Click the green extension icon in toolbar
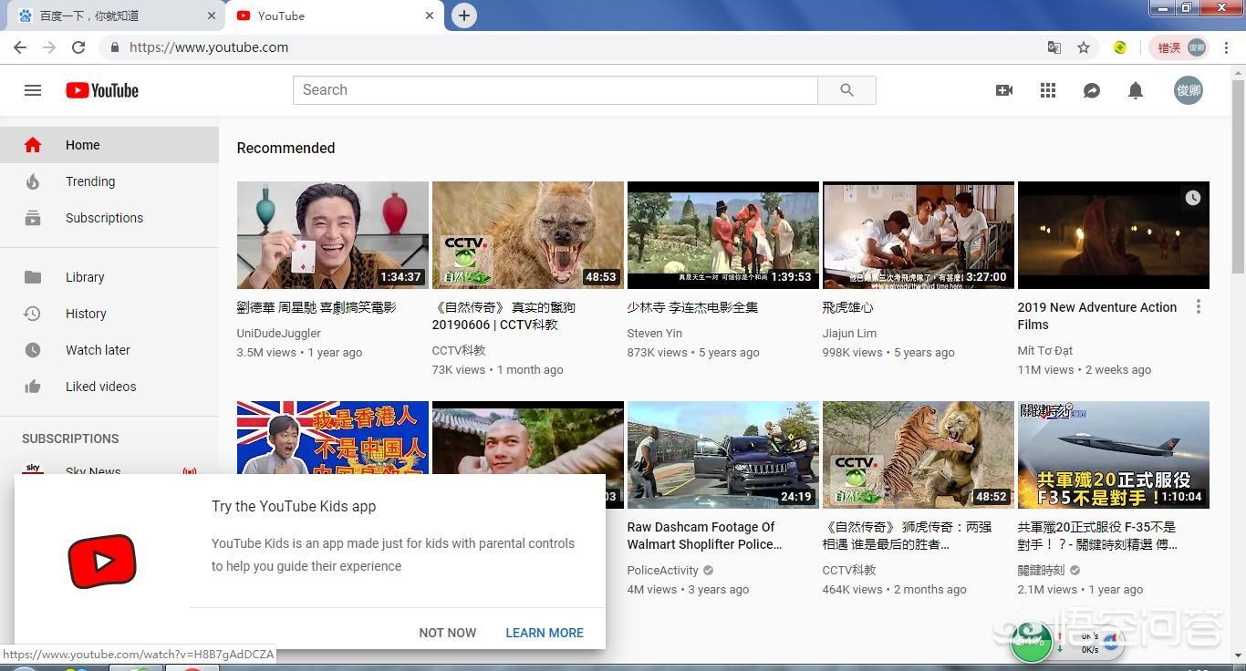The height and width of the screenshot is (671, 1246). click(1120, 47)
